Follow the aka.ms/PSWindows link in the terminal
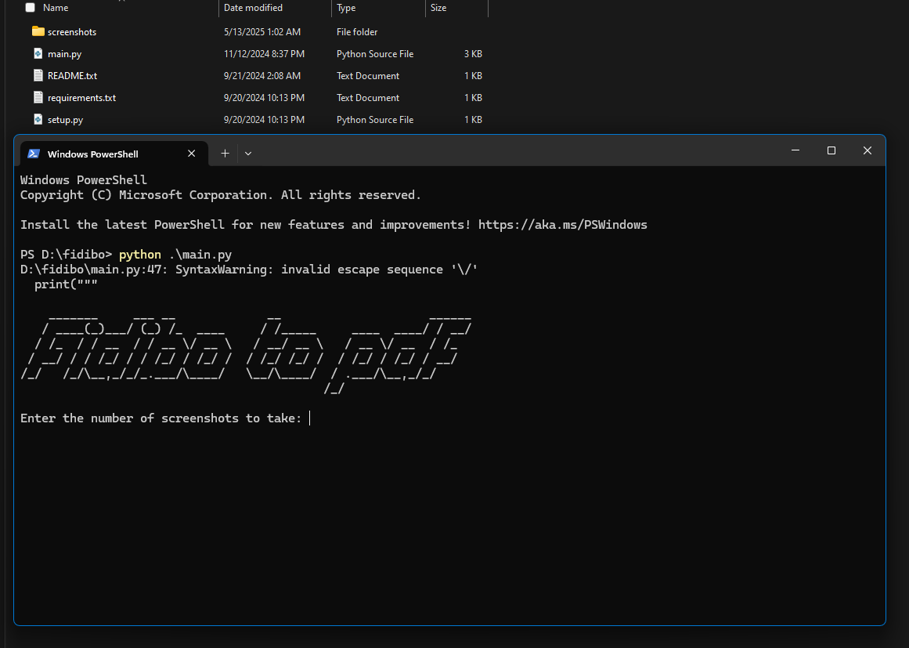Viewport: 909px width, 648px height. click(x=563, y=224)
